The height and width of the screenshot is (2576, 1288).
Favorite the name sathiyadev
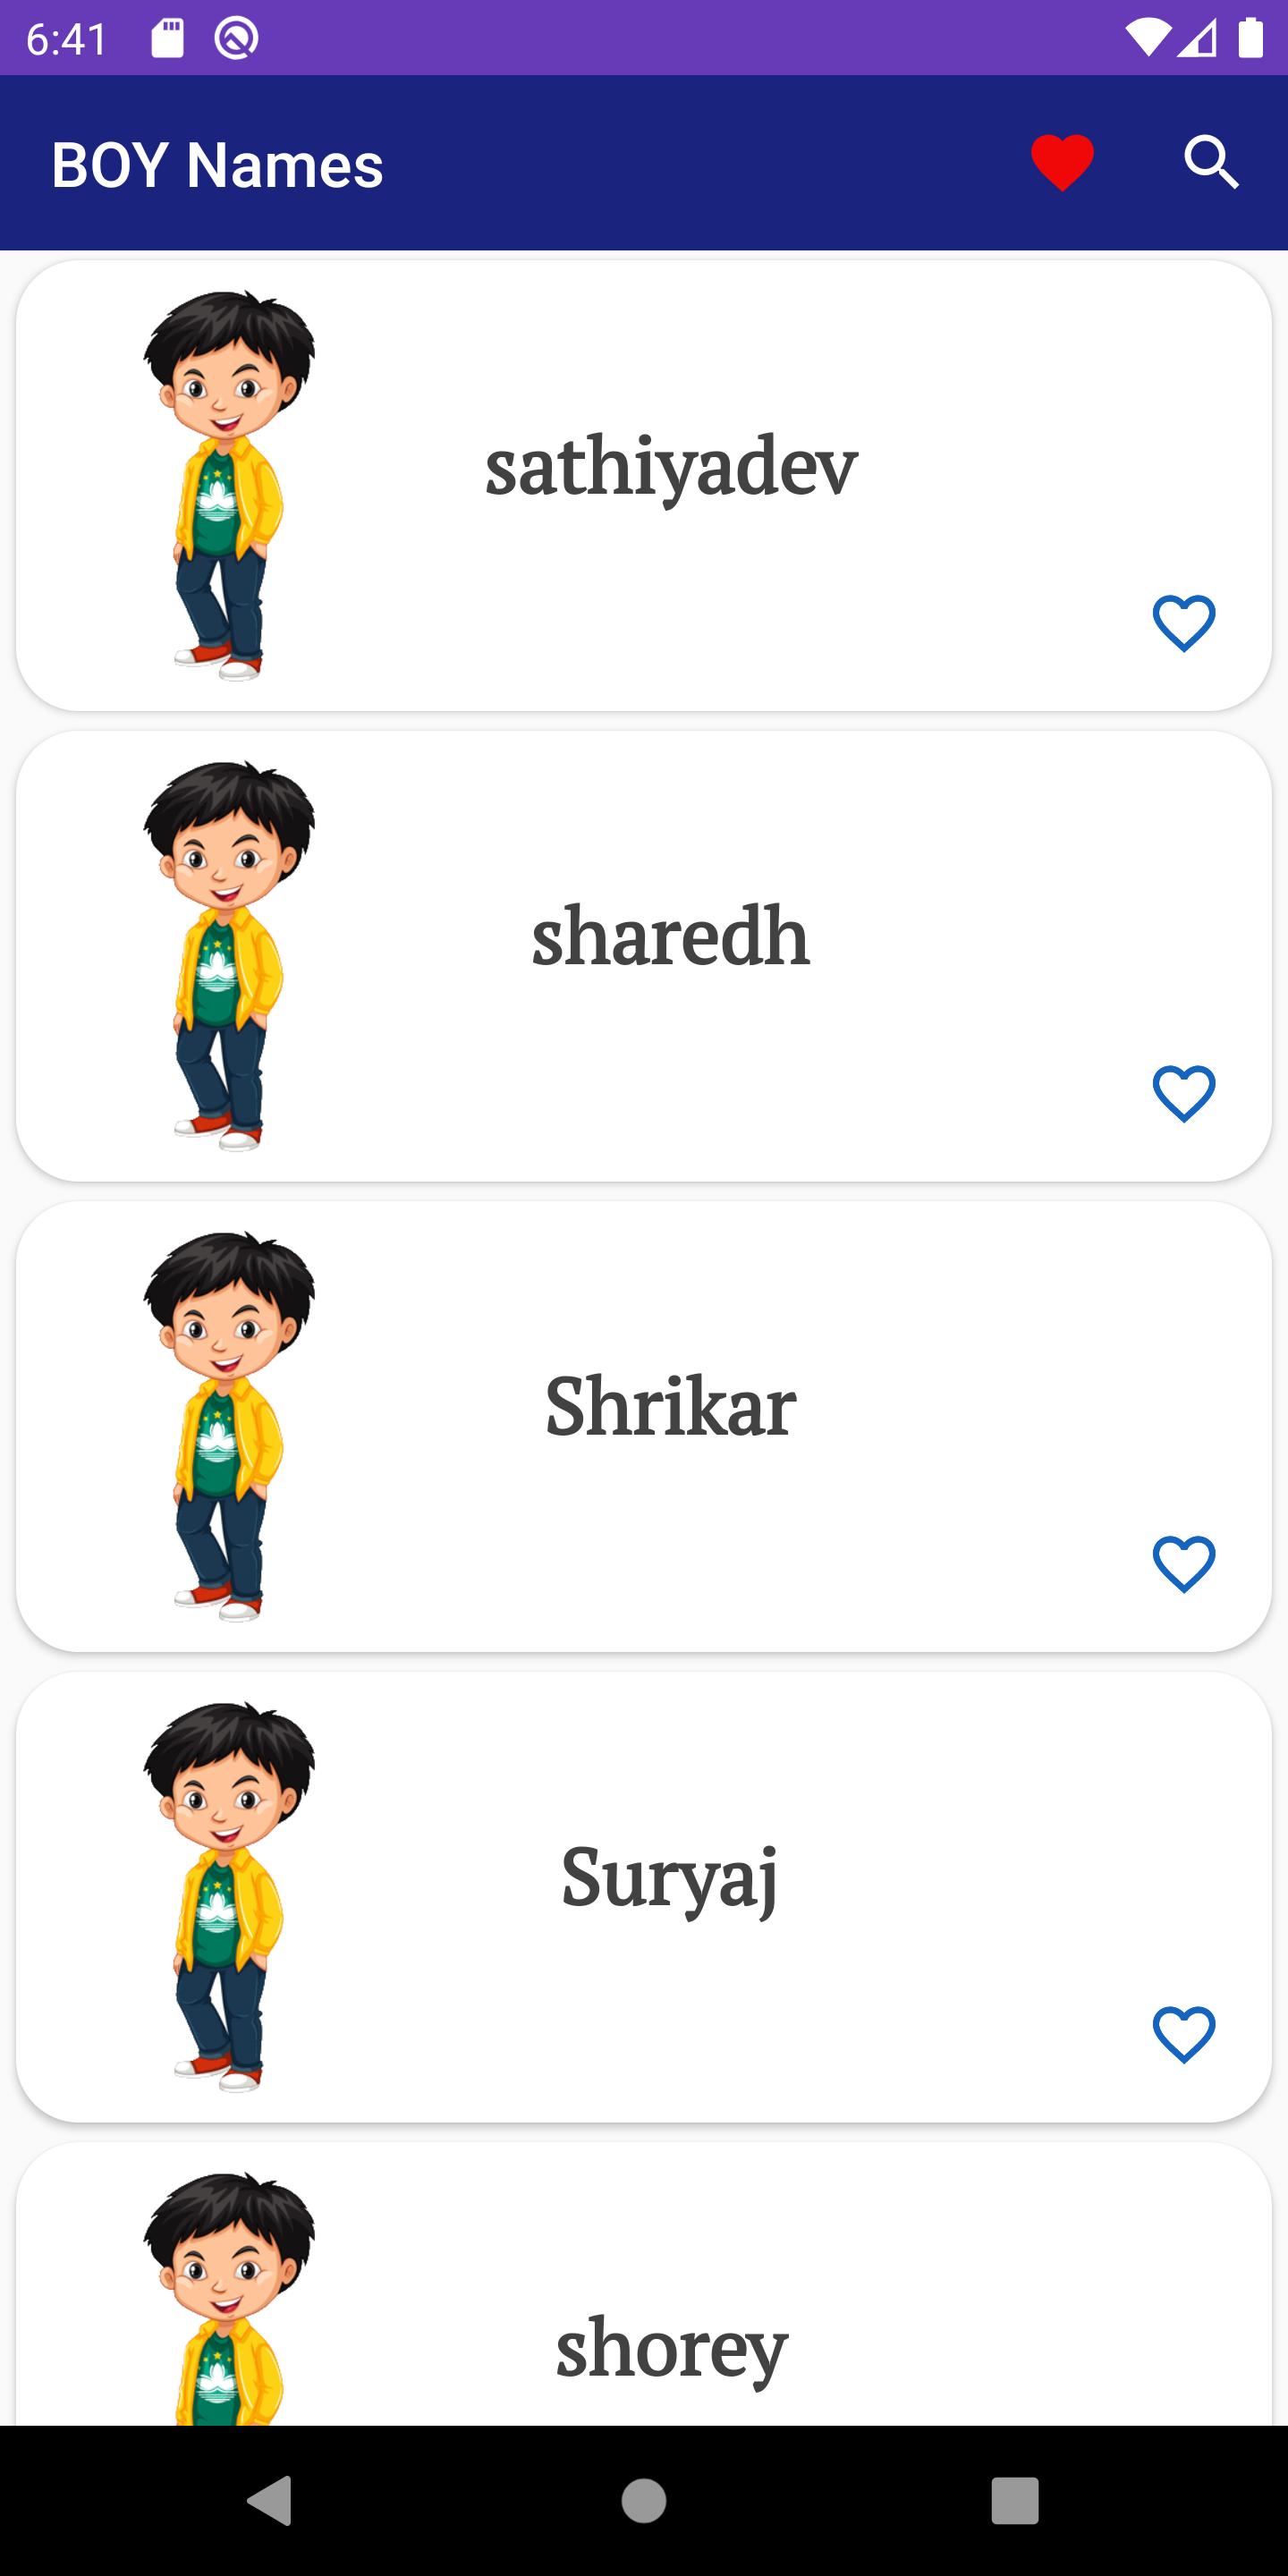coord(1184,623)
